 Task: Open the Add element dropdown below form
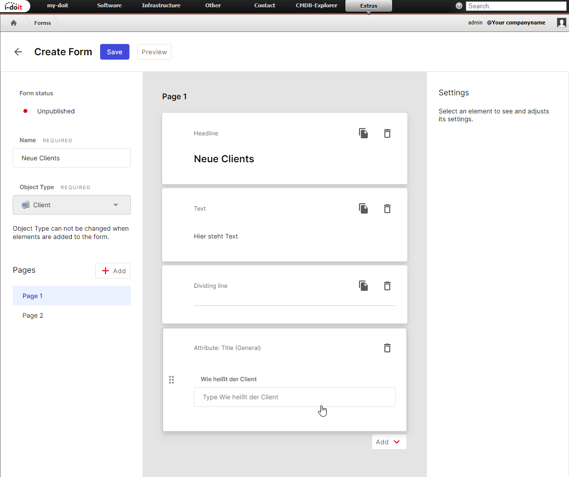[389, 442]
